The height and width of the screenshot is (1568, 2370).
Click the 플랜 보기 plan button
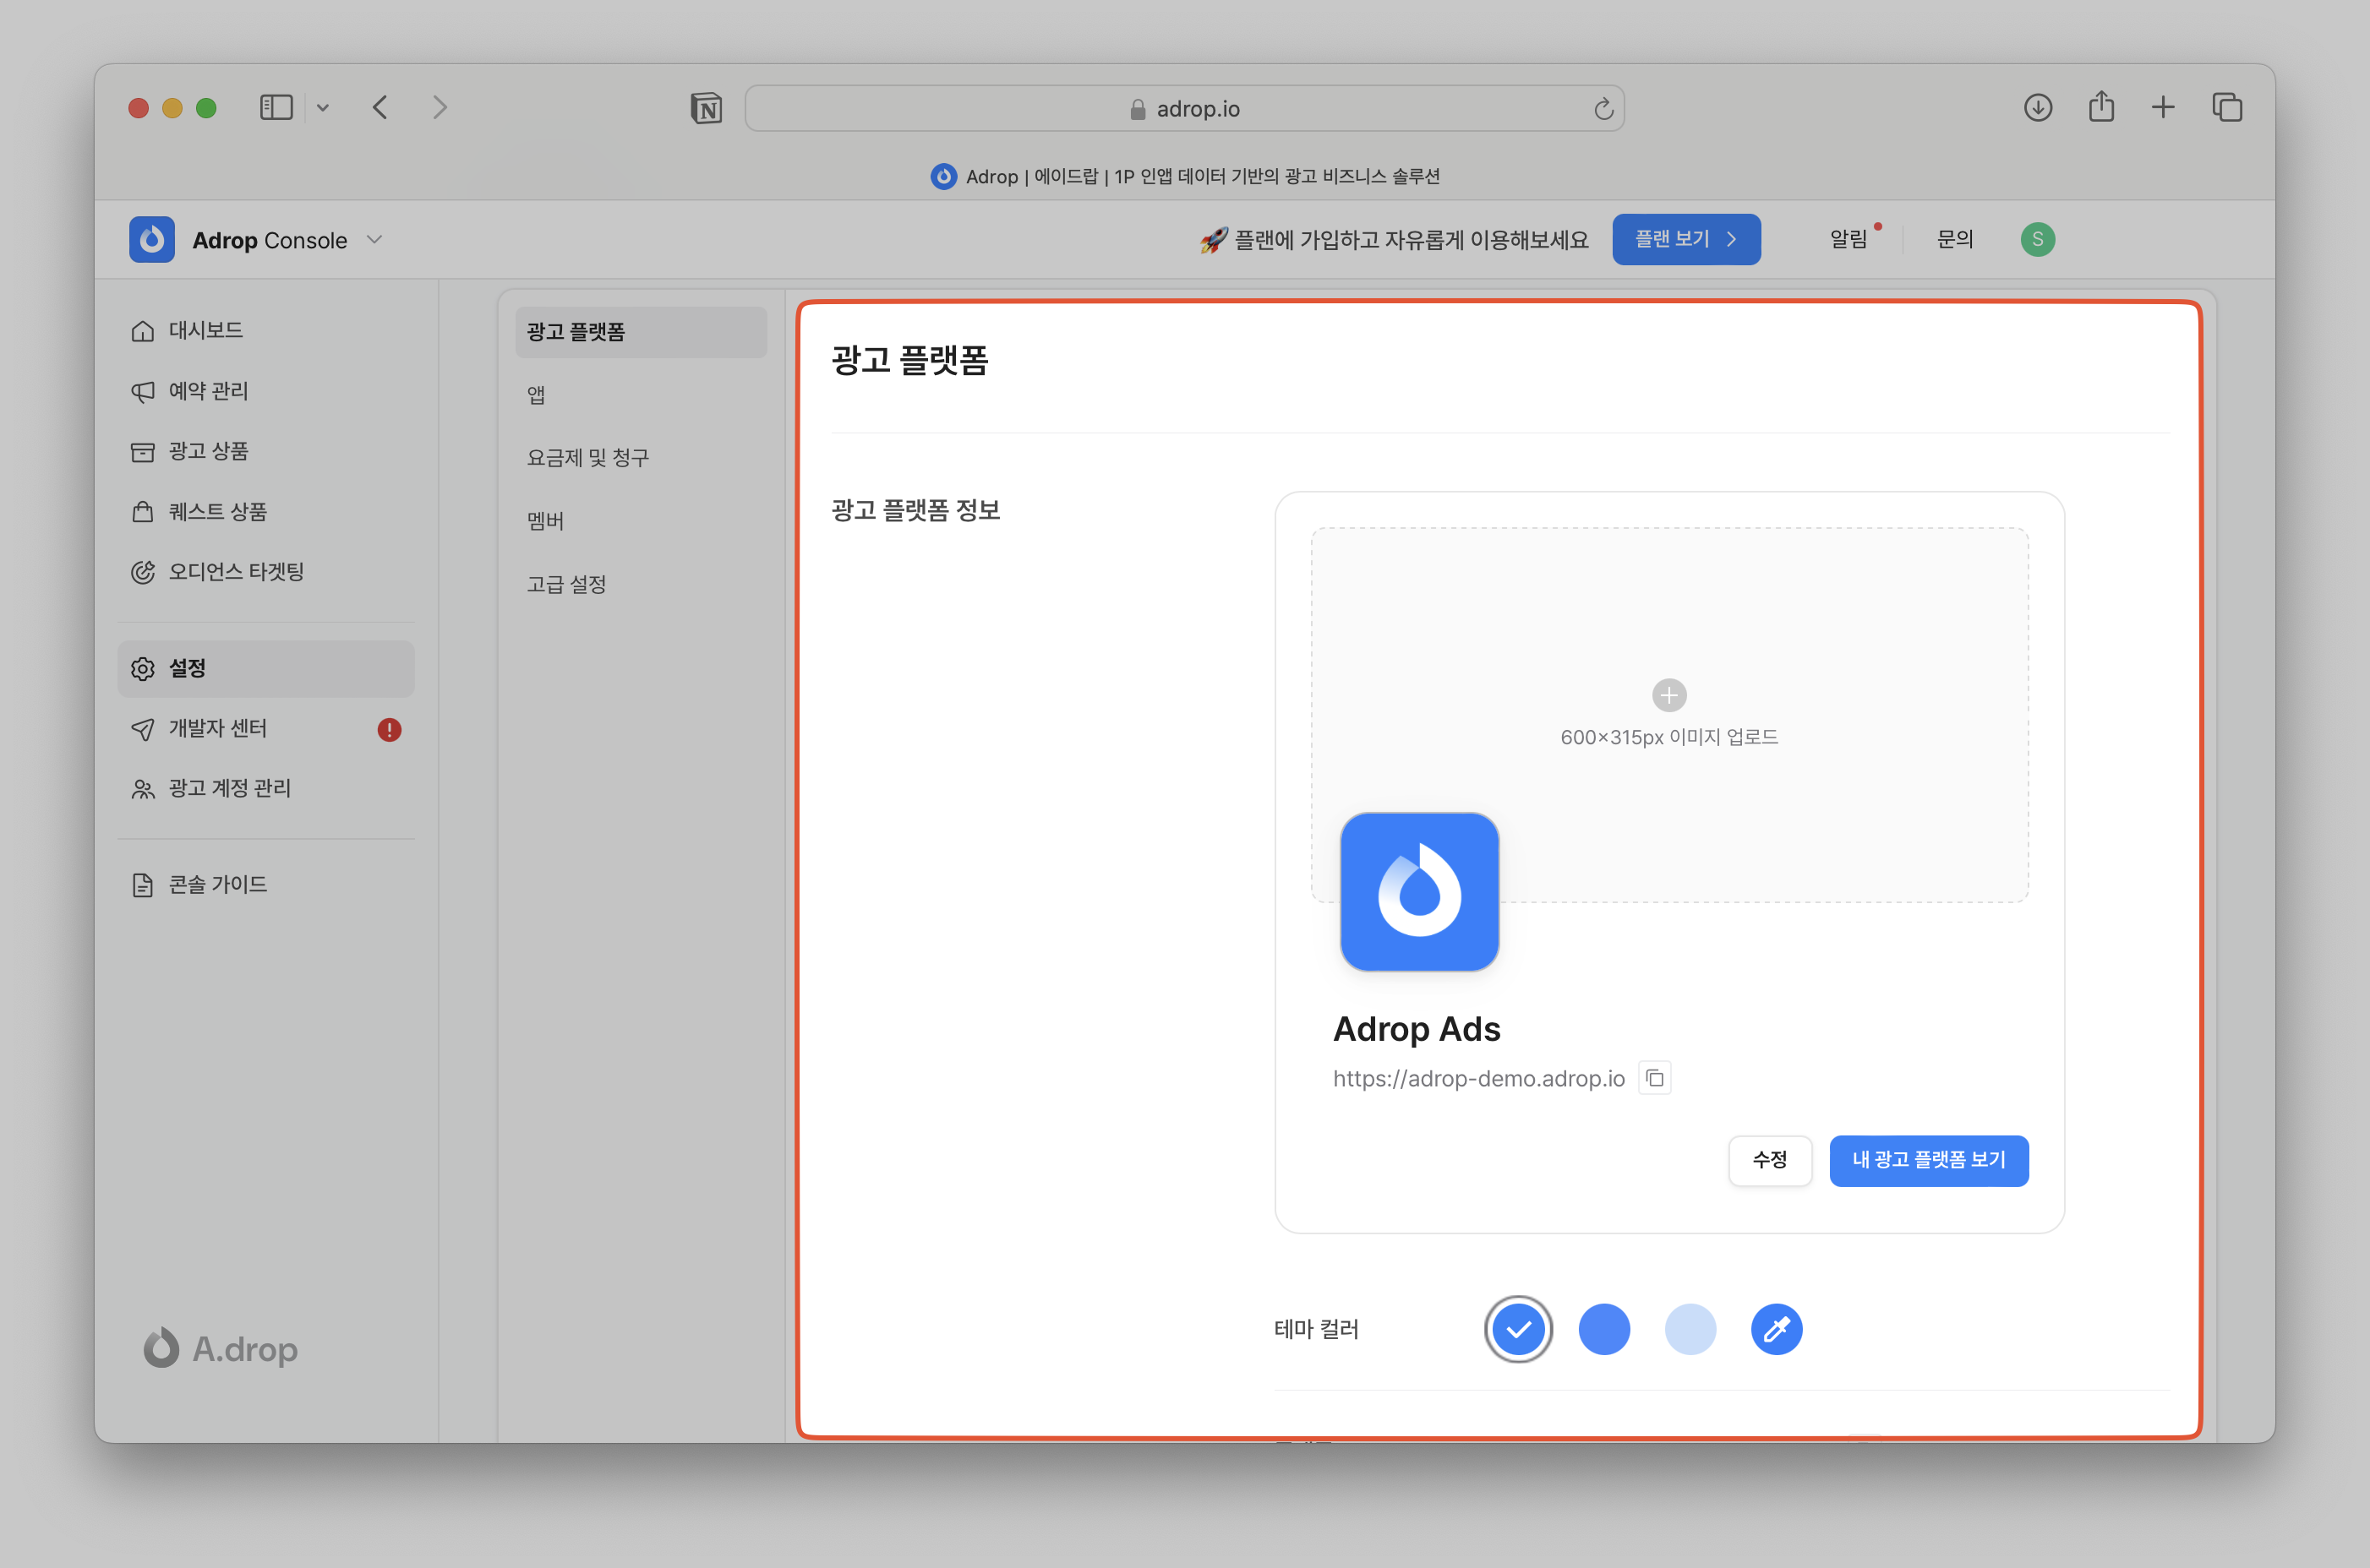(1685, 239)
